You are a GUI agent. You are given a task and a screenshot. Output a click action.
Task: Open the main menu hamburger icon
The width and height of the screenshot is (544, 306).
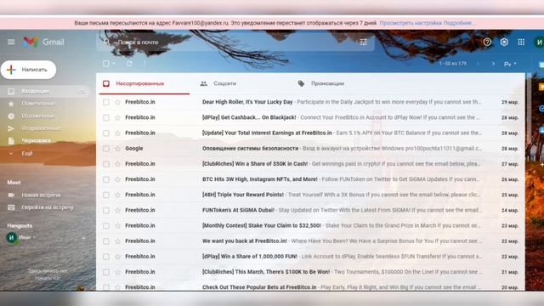point(11,42)
